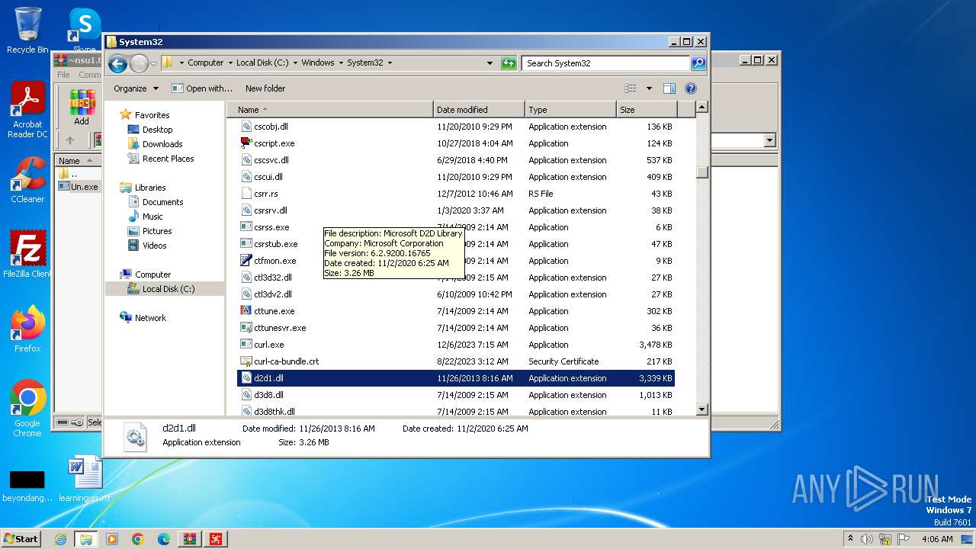Open Internet Explorer from the taskbar
Screen dimensions: 976x549
(60, 539)
